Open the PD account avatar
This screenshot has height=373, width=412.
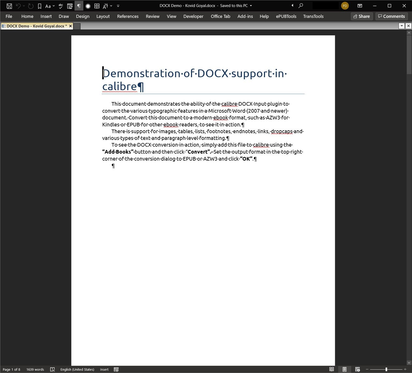click(x=345, y=6)
